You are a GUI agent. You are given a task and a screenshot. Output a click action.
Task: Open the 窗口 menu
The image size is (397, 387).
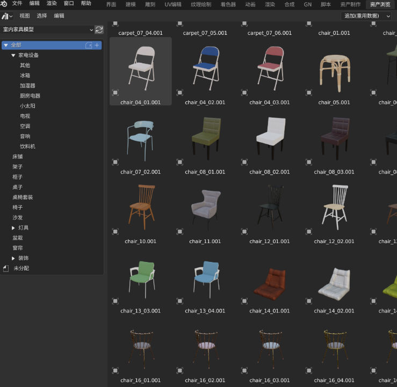click(x=69, y=4)
